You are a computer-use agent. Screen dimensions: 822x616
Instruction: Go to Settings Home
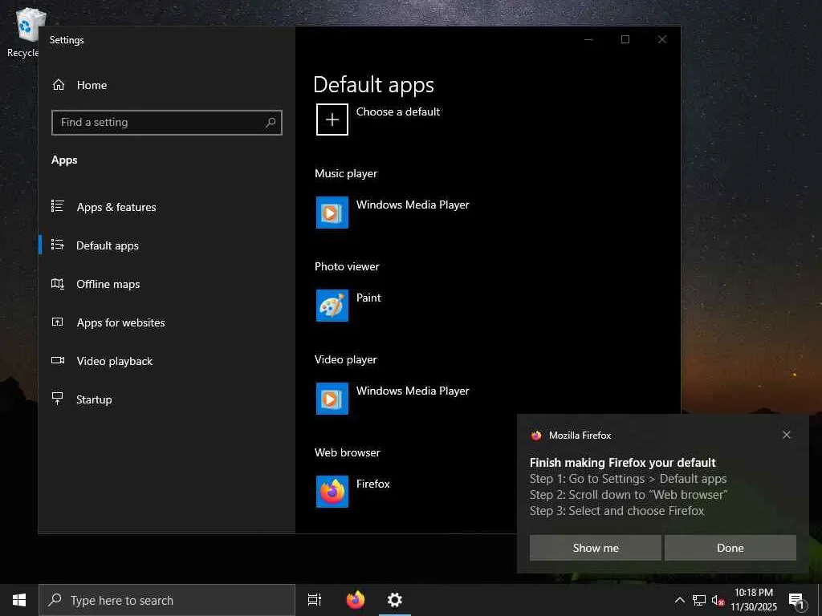[x=92, y=85]
